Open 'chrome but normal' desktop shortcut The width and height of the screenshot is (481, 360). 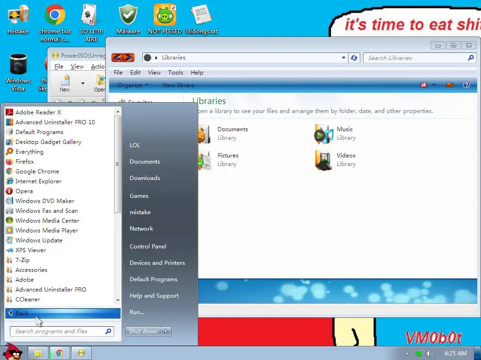pyautogui.click(x=54, y=22)
